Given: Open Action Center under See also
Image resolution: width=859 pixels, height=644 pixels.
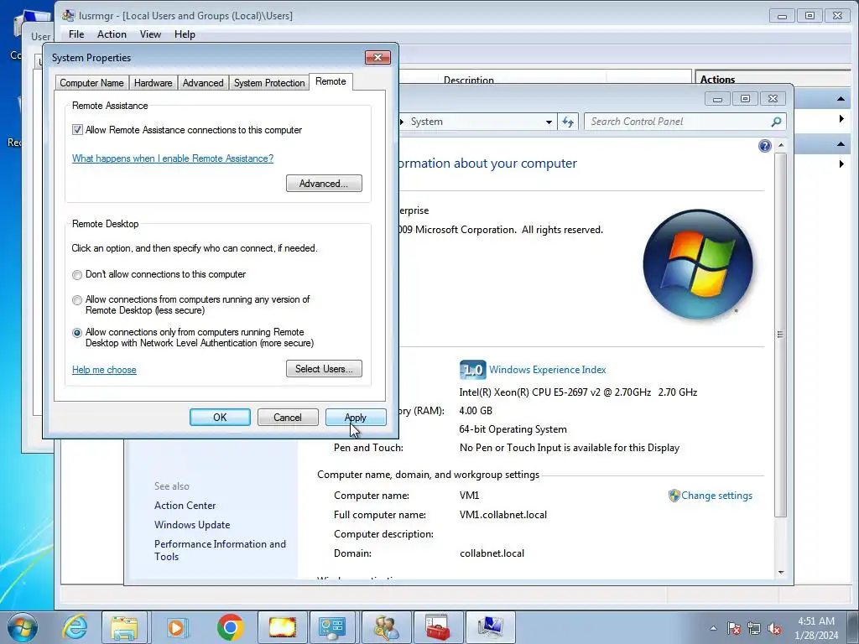Looking at the screenshot, I should pyautogui.click(x=185, y=506).
